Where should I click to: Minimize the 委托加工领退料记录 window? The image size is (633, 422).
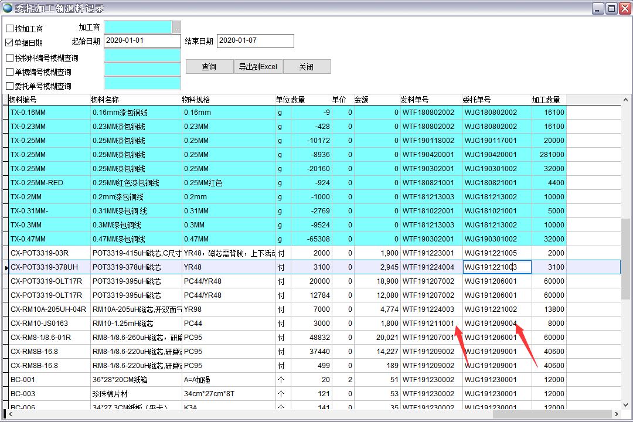click(x=598, y=8)
